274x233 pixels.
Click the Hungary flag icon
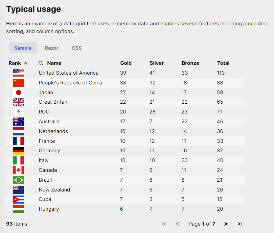[19, 209]
